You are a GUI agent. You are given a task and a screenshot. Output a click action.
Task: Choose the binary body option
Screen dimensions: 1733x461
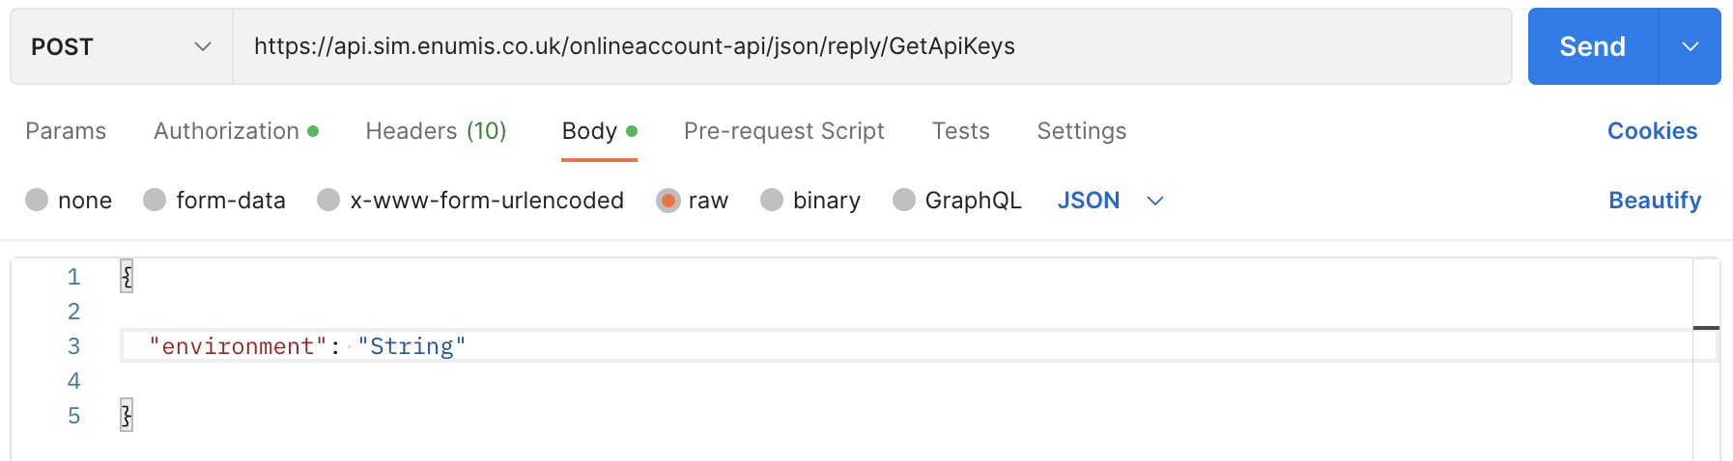(x=772, y=200)
